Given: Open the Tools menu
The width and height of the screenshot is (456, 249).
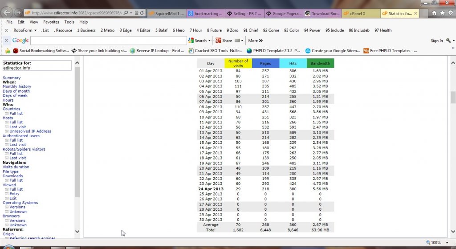Looking at the screenshot, I should click(69, 22).
